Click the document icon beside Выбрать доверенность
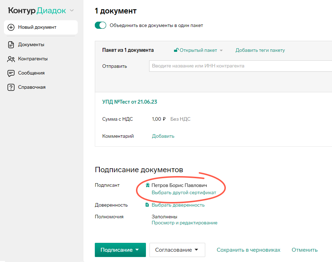Image resolution: width=332 pixels, height=262 pixels. pyautogui.click(x=147, y=204)
